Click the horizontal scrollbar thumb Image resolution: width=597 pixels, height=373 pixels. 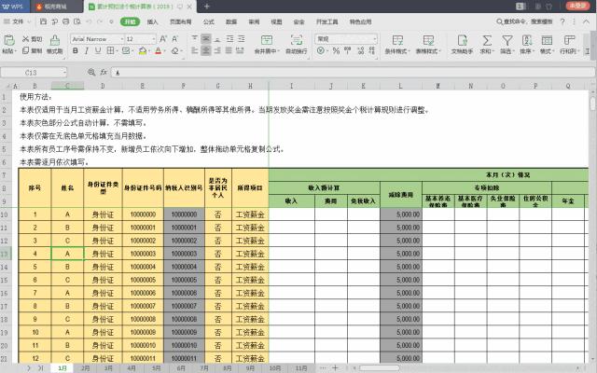click(380, 368)
